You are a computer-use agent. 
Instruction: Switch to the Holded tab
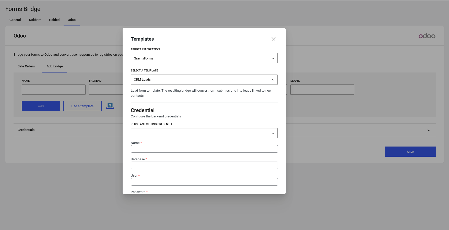[54, 20]
